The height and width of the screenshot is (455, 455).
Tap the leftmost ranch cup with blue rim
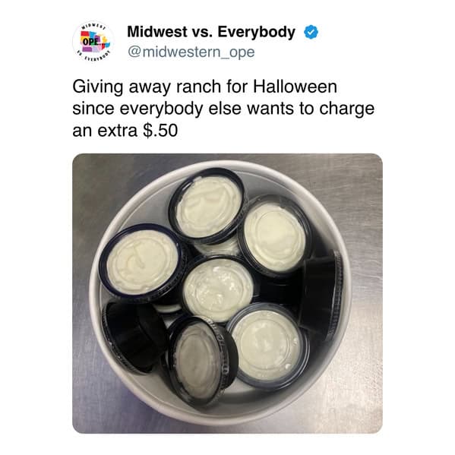click(141, 261)
